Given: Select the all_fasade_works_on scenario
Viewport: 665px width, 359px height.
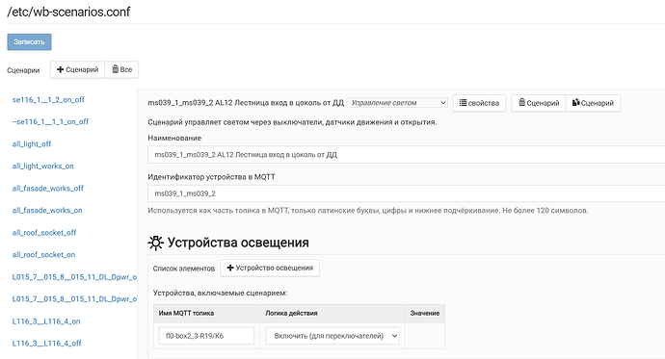Looking at the screenshot, I should click(47, 211).
